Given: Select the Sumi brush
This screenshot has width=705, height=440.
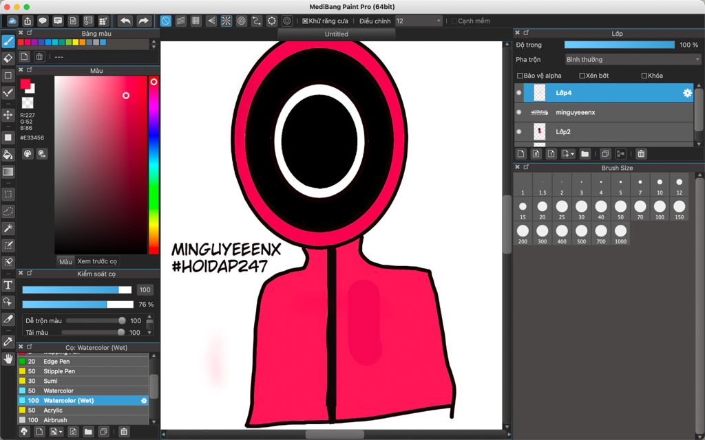Looking at the screenshot, I should tap(83, 381).
